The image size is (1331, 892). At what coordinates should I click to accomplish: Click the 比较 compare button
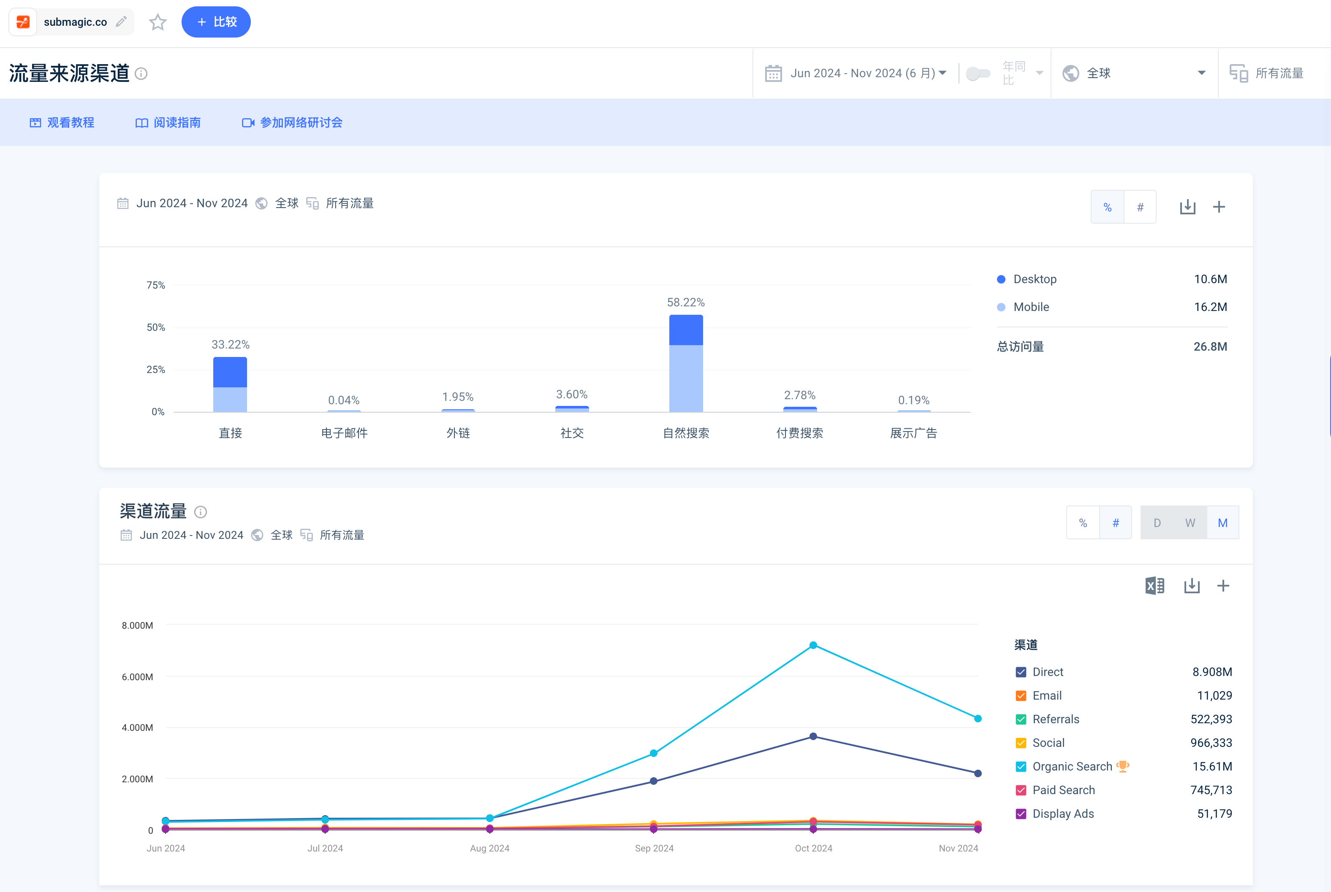pos(216,22)
